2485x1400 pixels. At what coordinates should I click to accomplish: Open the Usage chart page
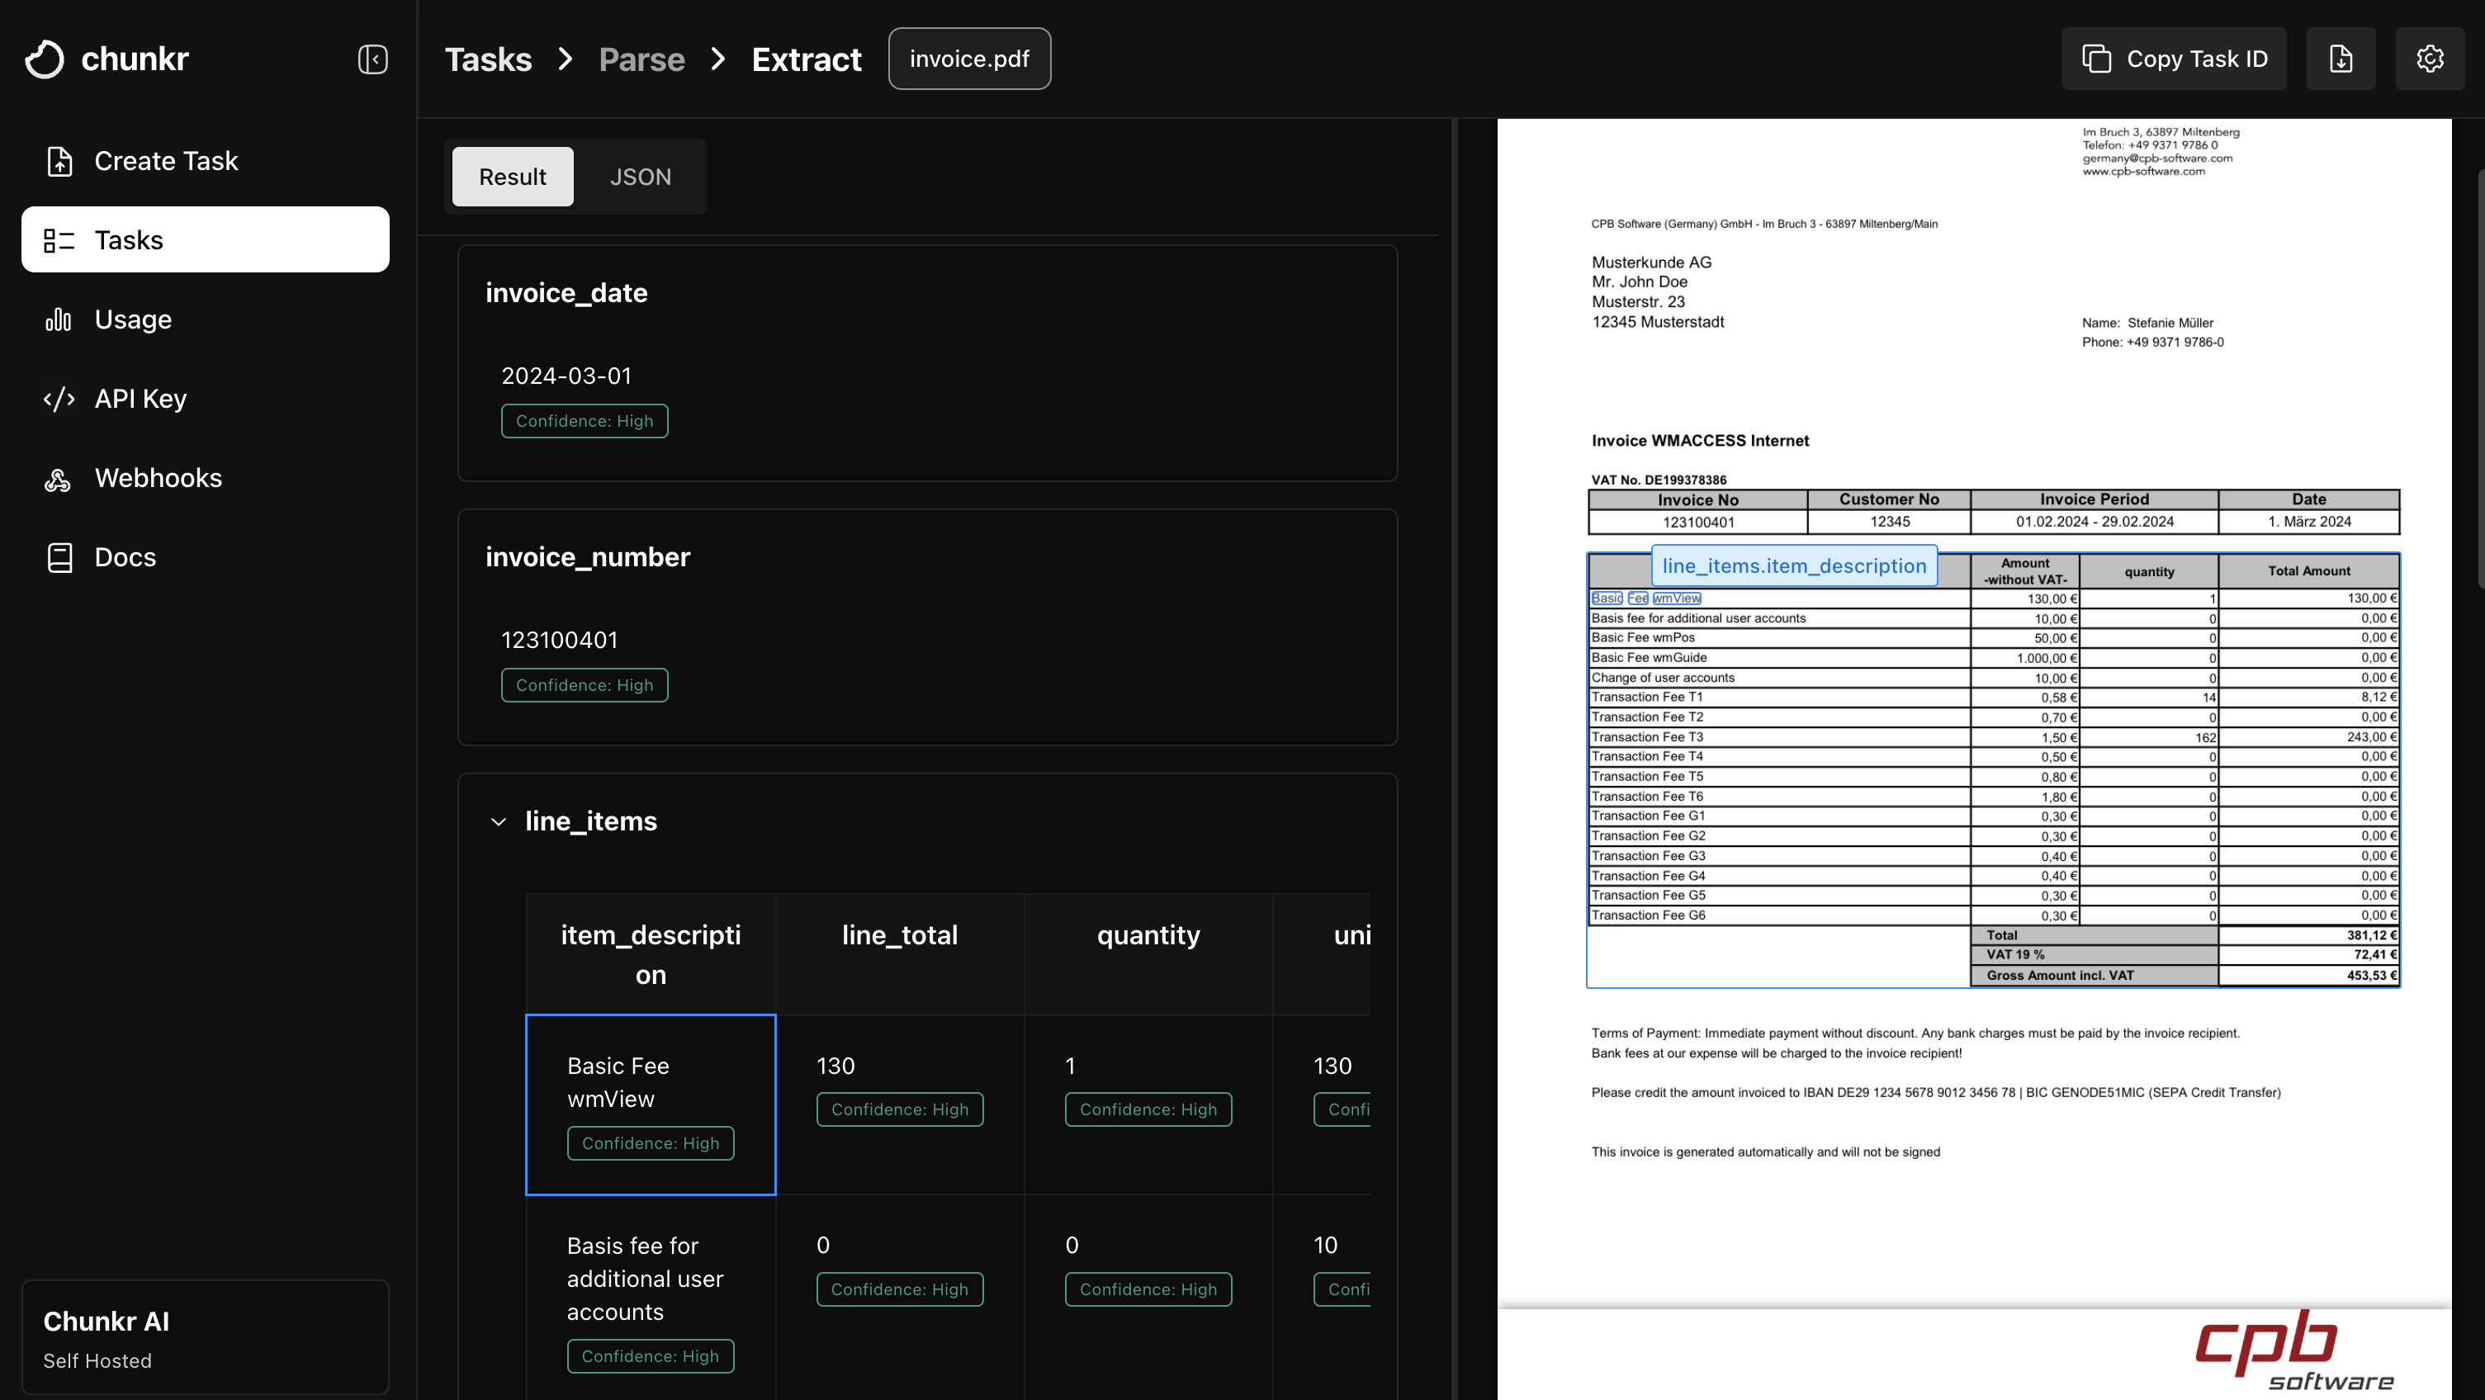[x=133, y=319]
